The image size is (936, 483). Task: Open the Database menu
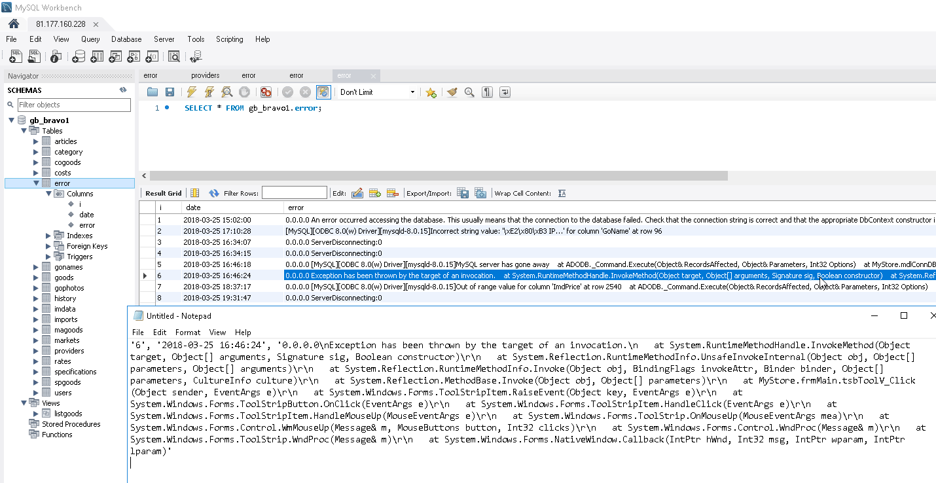click(126, 39)
